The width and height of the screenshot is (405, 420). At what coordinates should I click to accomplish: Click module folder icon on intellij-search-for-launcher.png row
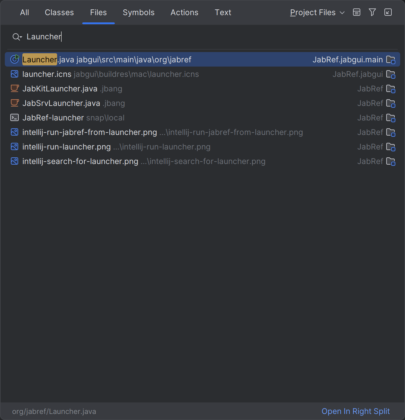[x=391, y=161]
